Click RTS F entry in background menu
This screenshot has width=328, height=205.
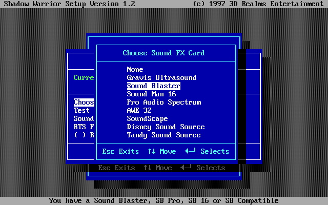[x=84, y=127]
